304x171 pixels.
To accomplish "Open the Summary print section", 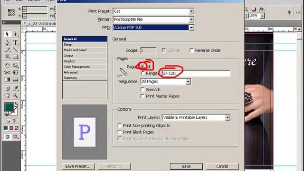I will tap(85, 78).
